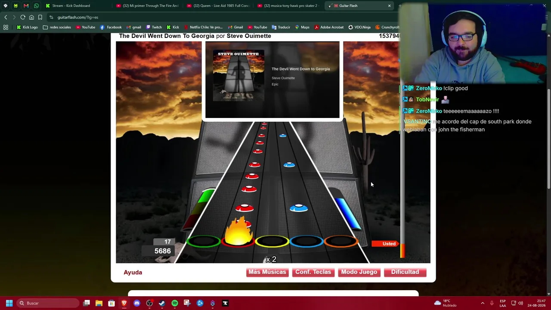Open the lowercase gmail bookmark
The width and height of the screenshot is (551, 310).
[x=133, y=27]
